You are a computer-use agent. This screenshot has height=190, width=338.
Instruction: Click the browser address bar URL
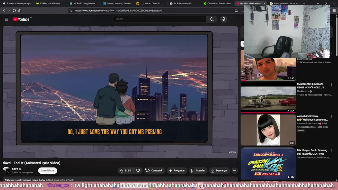119,11
